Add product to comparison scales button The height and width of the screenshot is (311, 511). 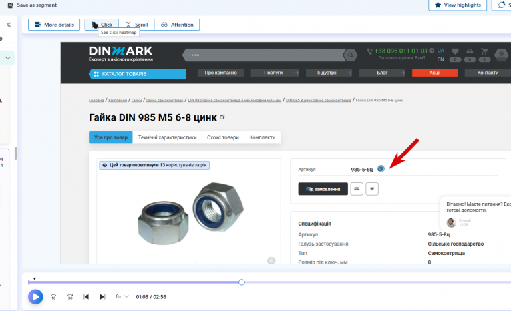pos(357,189)
